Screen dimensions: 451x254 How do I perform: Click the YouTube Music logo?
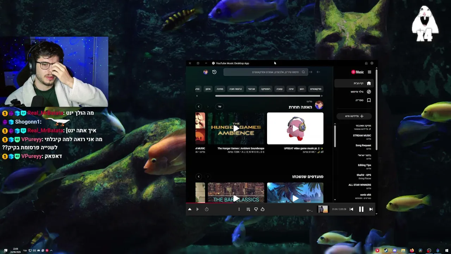click(357, 72)
